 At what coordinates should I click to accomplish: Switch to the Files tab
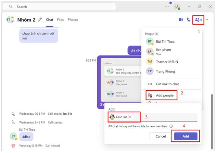(x=60, y=20)
